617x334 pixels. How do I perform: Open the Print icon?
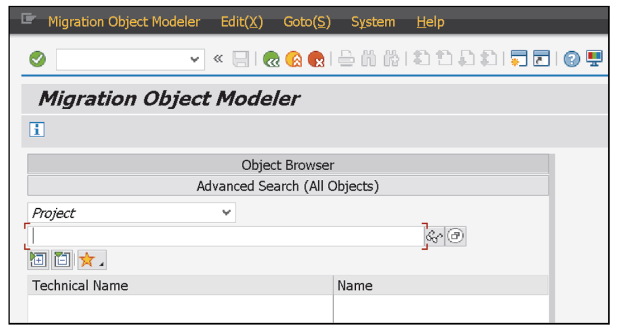(347, 59)
